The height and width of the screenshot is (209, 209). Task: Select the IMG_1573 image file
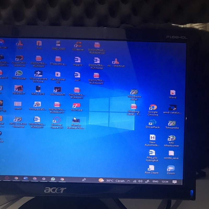click(x=38, y=90)
